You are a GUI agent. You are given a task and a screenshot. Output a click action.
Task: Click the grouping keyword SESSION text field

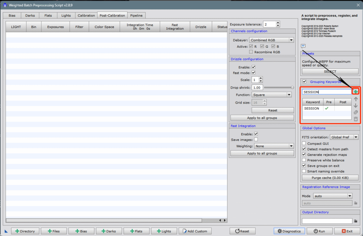coord(326,92)
